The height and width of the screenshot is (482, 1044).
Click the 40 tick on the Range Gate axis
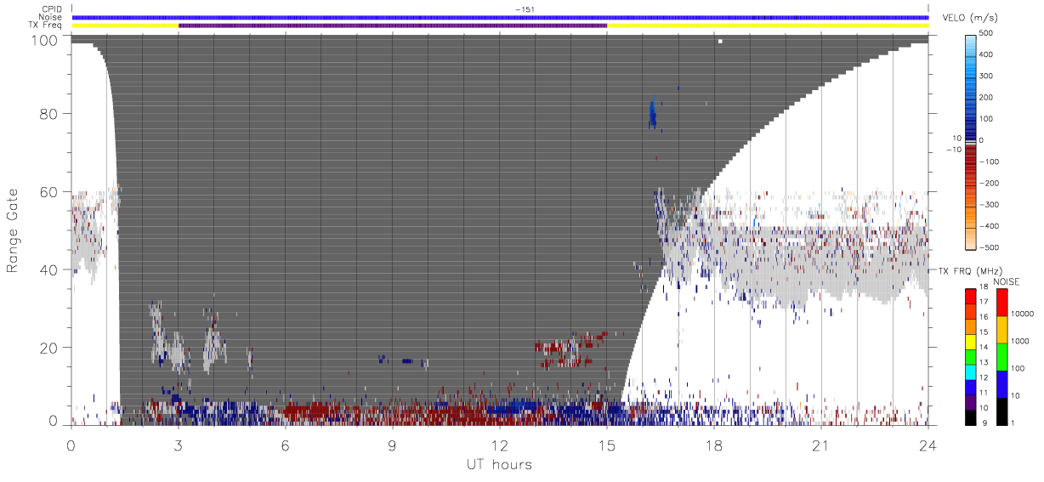point(48,270)
